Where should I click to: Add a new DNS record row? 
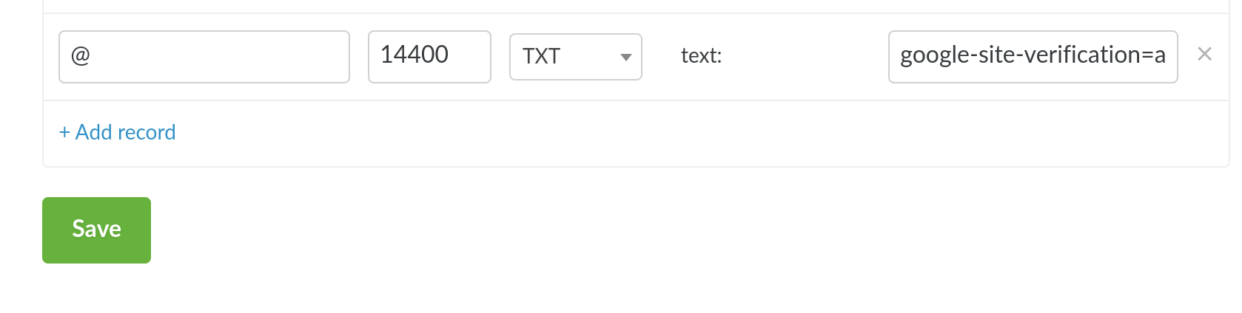118,133
